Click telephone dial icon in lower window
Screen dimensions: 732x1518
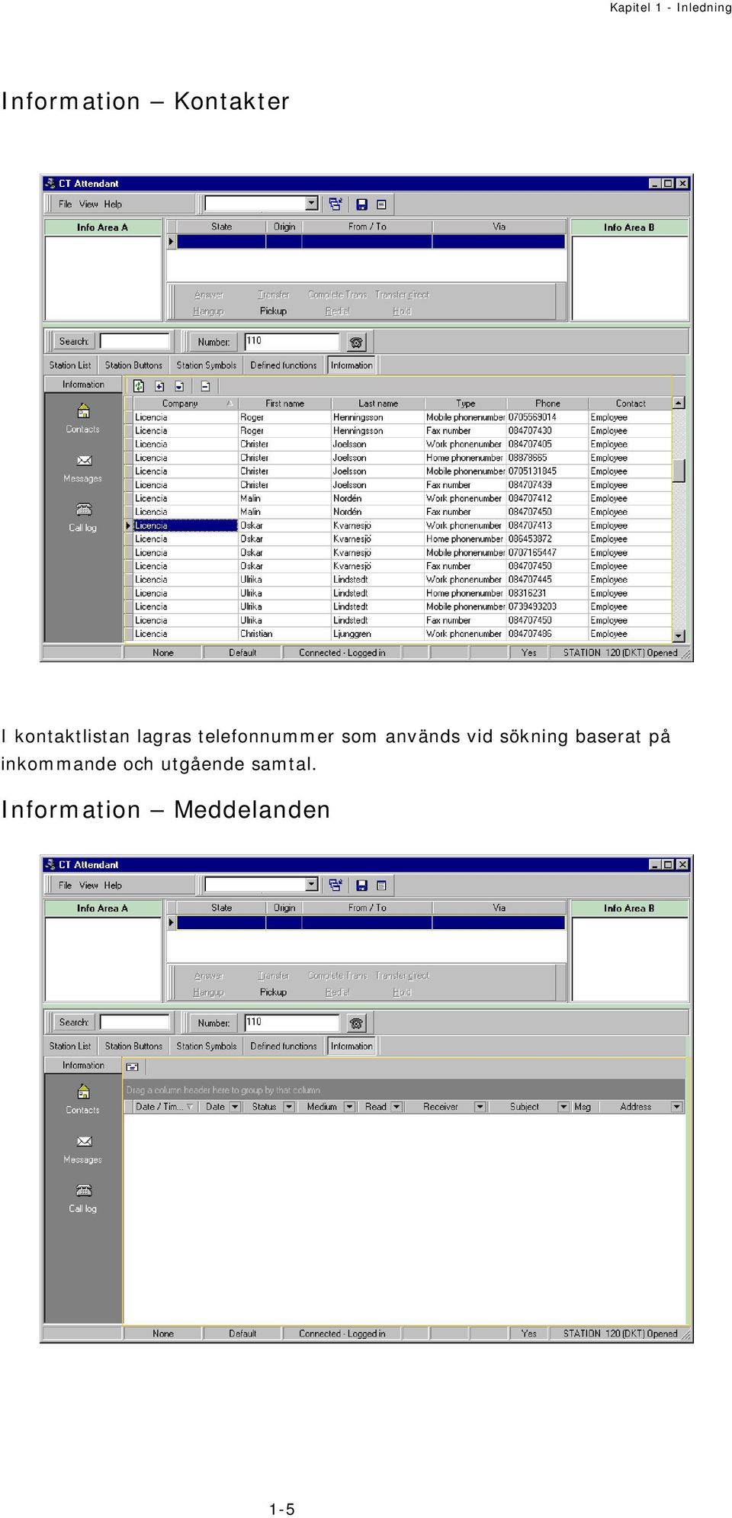356,1024
